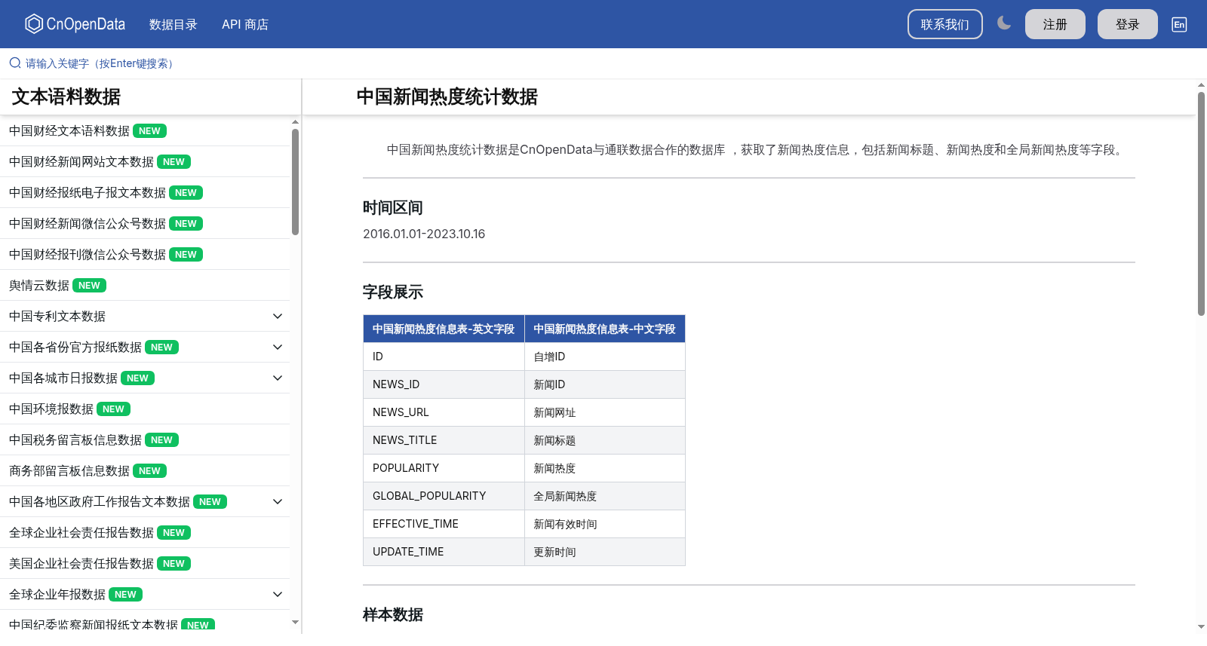Open 中国各地区政府工作报告文本数据 item
The width and height of the screenshot is (1207, 646).
100,502
